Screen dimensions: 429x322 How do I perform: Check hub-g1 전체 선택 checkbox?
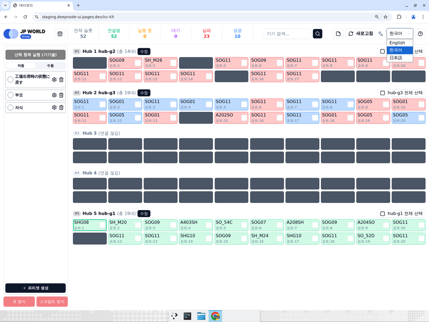tap(382, 213)
